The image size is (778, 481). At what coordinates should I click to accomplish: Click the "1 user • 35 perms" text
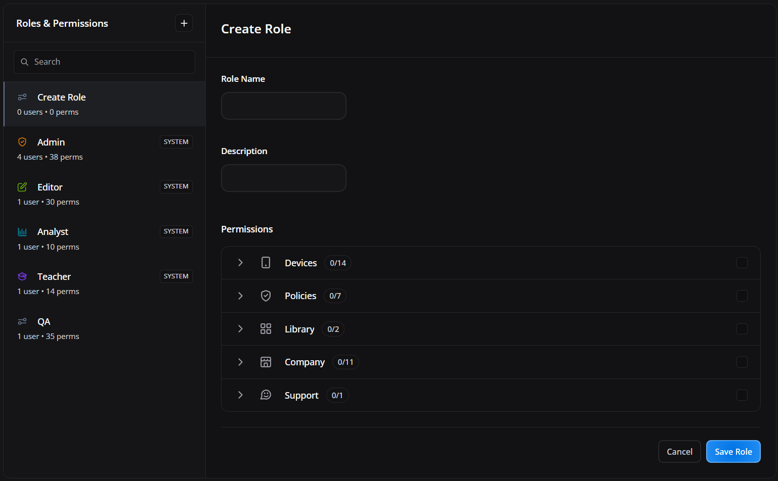click(48, 336)
